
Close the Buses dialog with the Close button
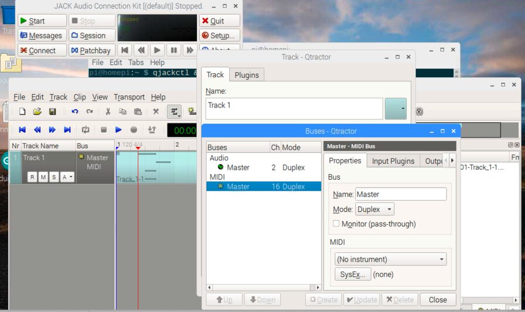438,300
